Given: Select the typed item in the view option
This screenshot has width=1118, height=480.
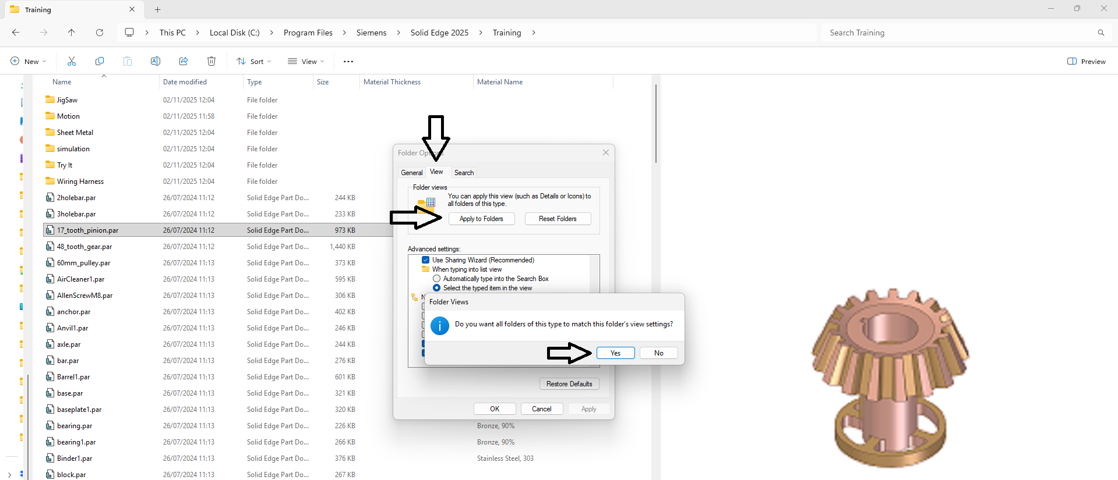Looking at the screenshot, I should click(x=436, y=288).
